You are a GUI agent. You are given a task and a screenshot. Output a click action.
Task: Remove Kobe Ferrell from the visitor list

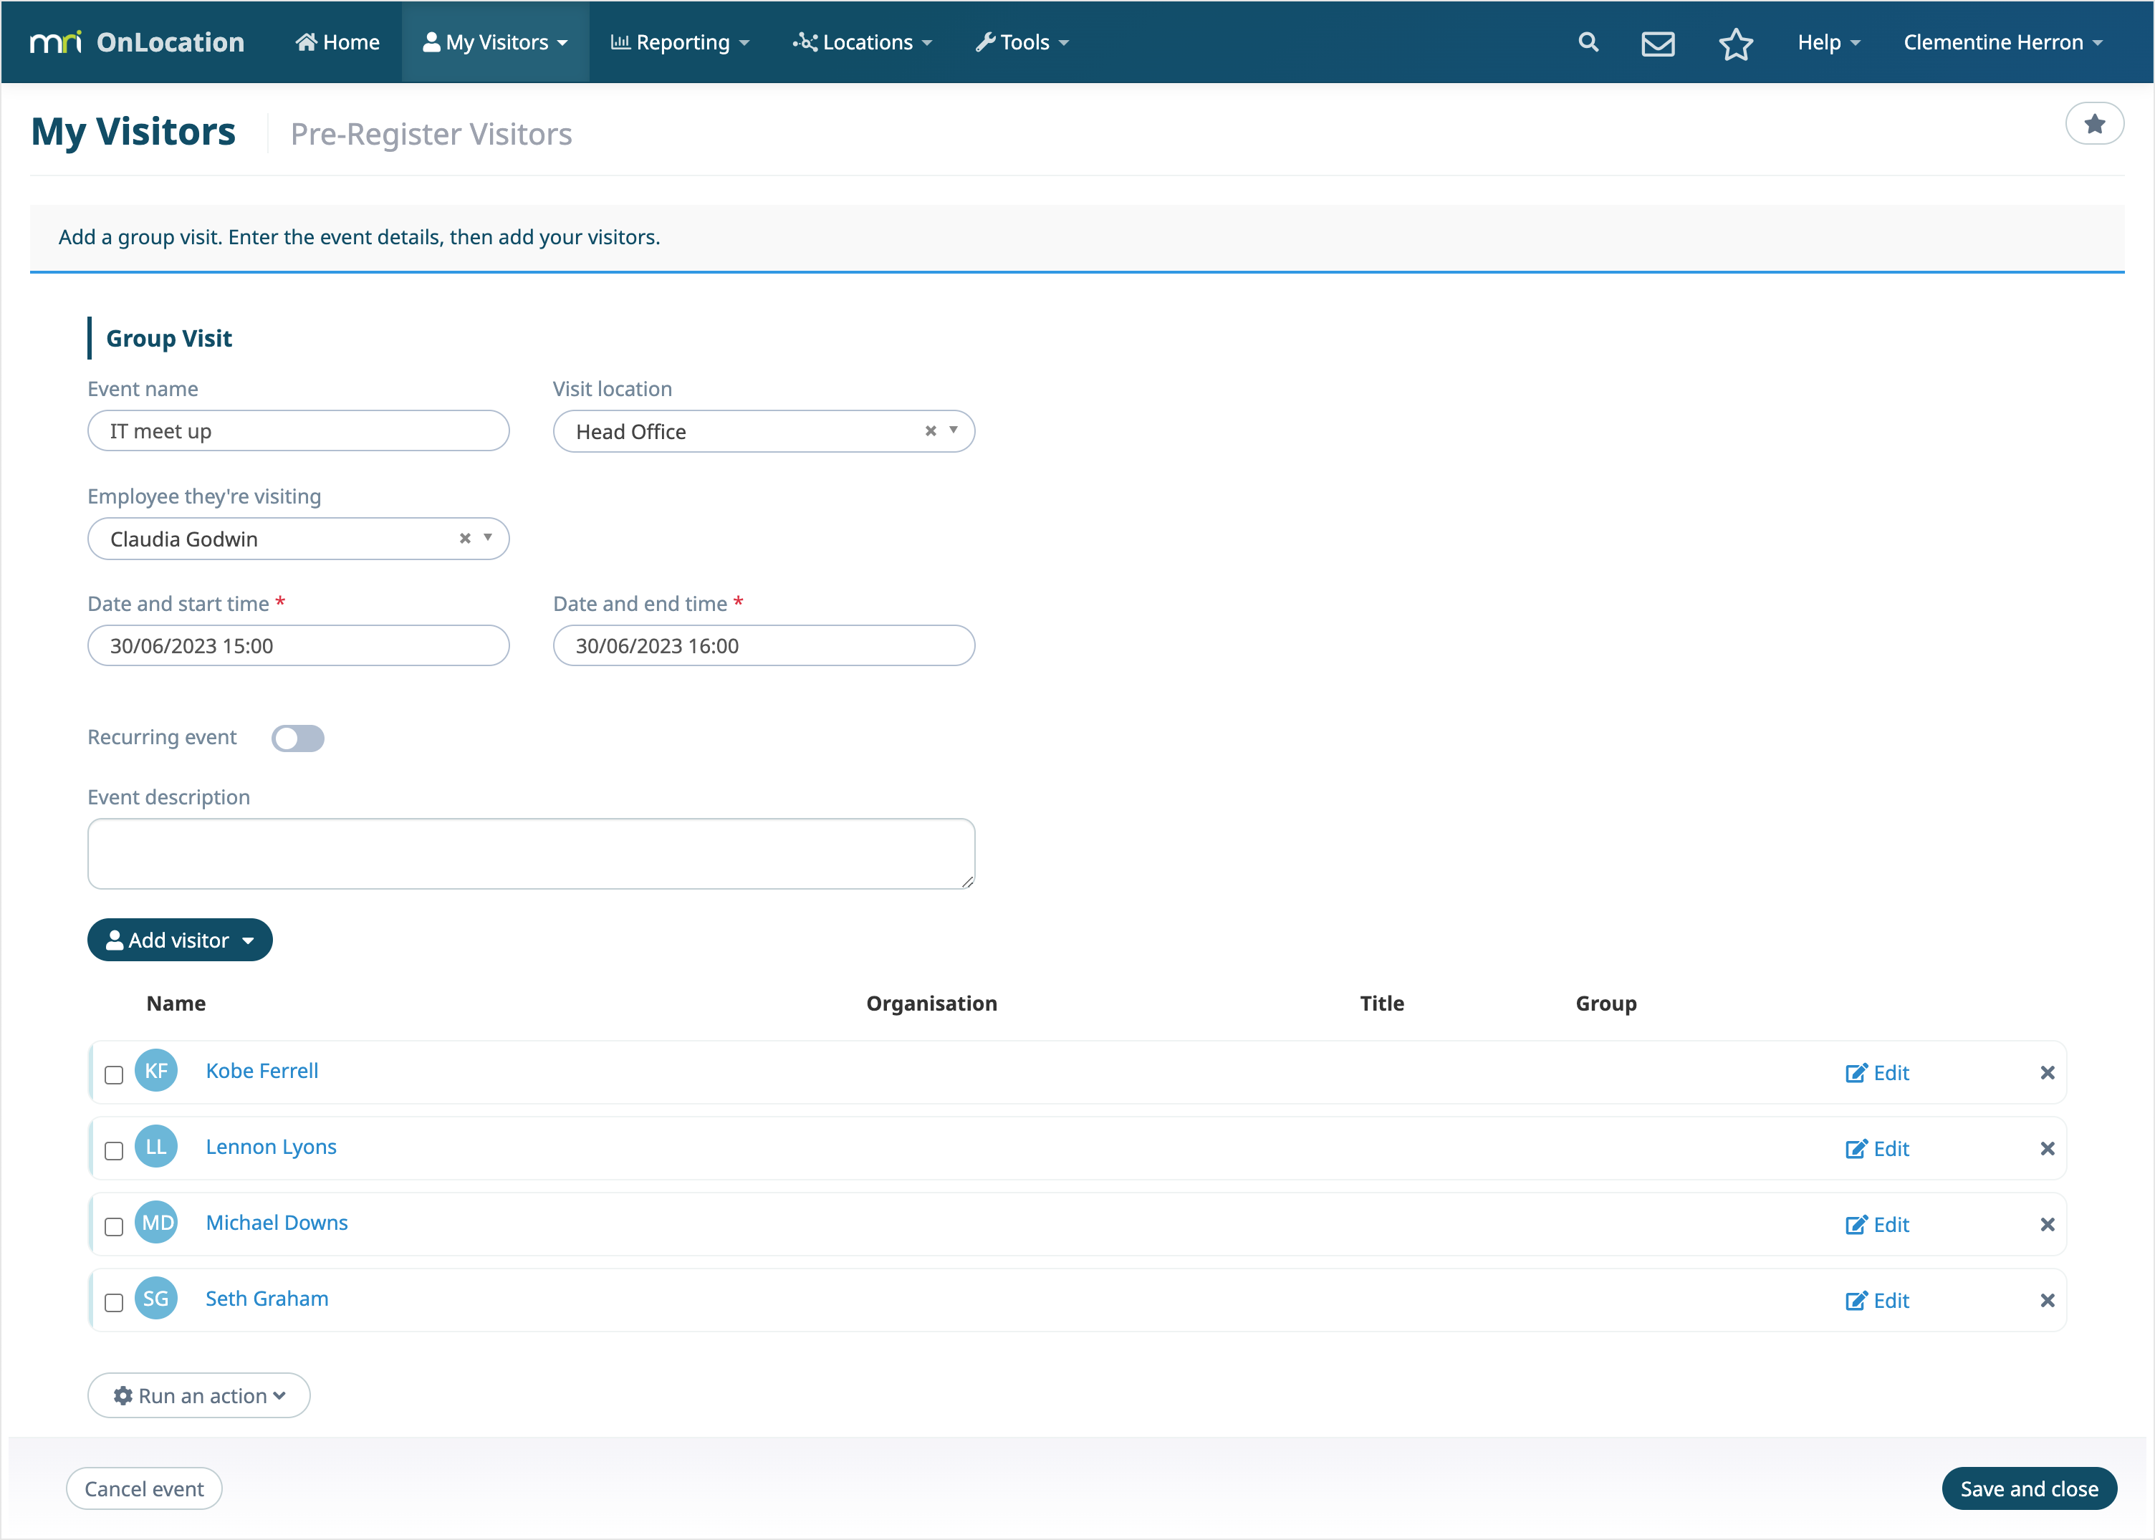2047,1072
